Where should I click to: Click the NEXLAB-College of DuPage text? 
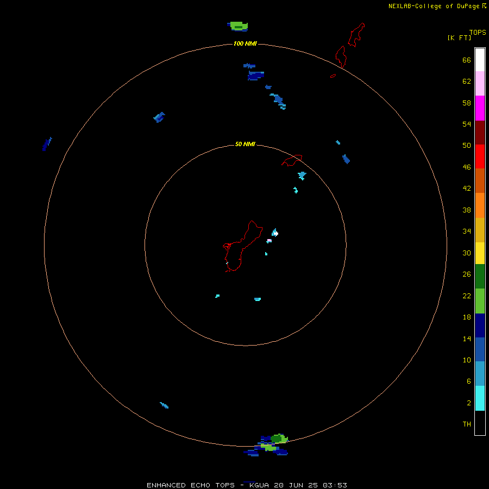click(x=434, y=6)
